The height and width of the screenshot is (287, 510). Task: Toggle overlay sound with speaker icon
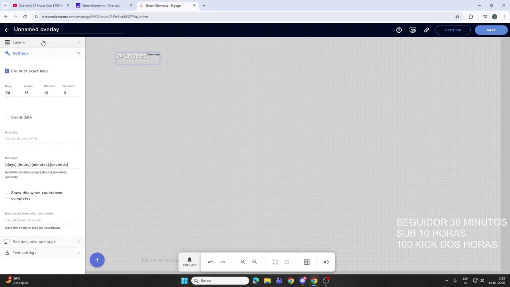click(x=326, y=262)
